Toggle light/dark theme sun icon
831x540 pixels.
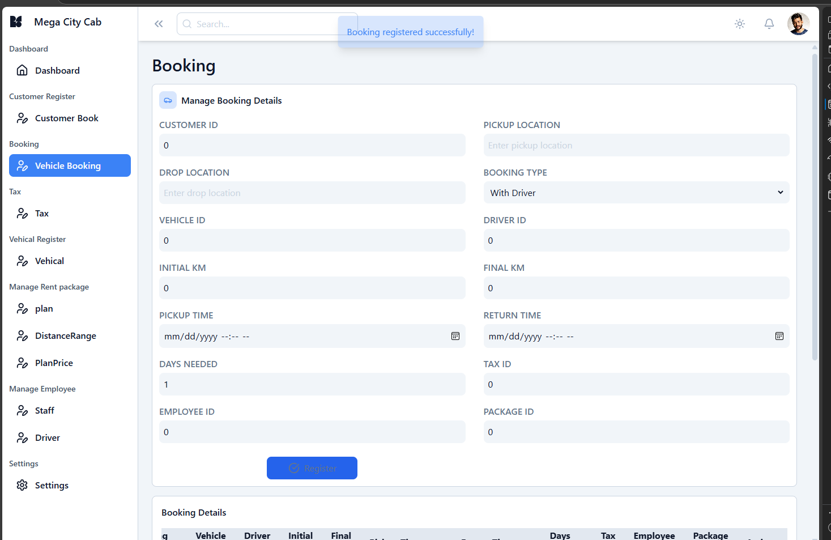tap(740, 24)
